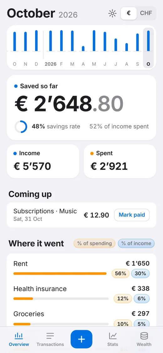
Task: Open the Transactions list icon
Action: click(x=50, y=336)
